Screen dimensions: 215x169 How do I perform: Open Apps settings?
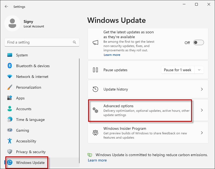coord(42,98)
